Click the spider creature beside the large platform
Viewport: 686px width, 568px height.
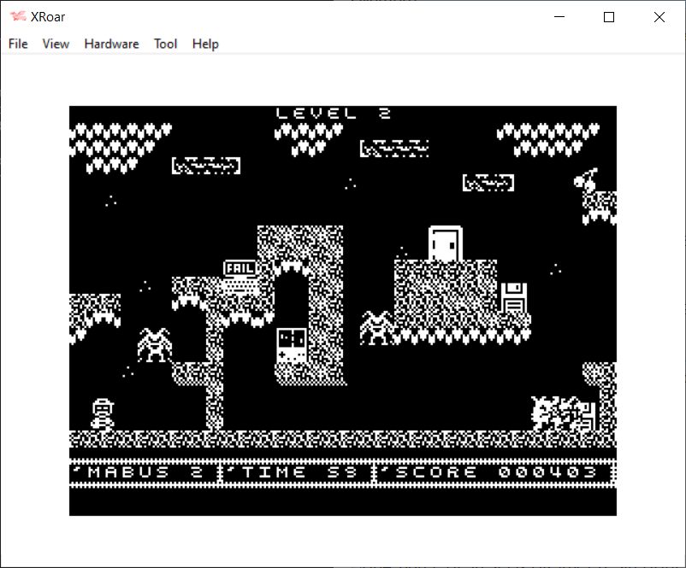point(376,328)
